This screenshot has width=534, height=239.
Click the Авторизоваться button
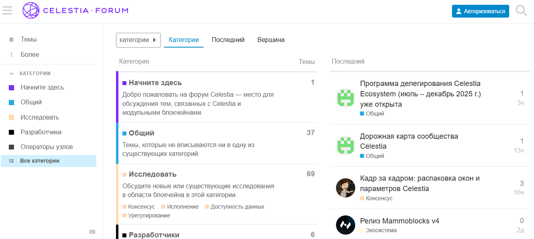coord(480,11)
